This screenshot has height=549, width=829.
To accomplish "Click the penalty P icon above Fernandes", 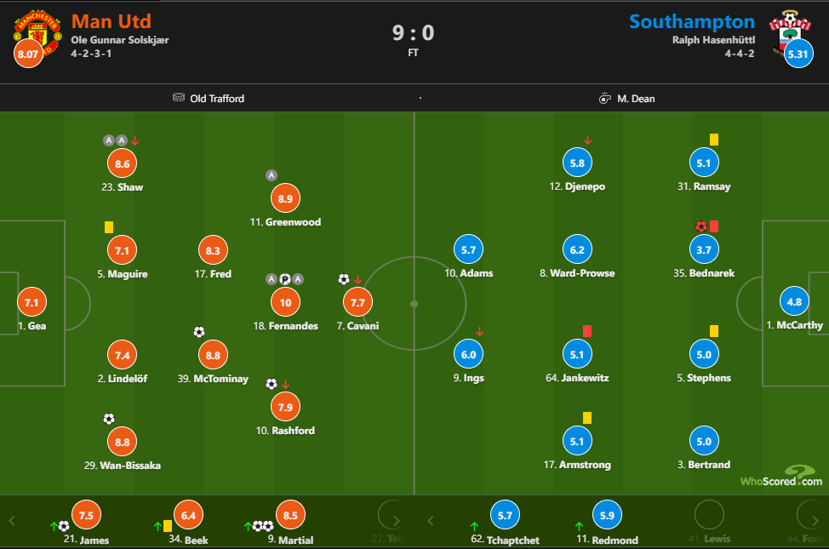I will (x=284, y=279).
